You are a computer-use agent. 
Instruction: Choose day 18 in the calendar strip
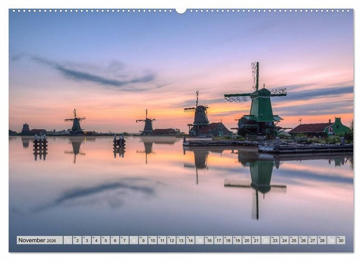(x=228, y=240)
